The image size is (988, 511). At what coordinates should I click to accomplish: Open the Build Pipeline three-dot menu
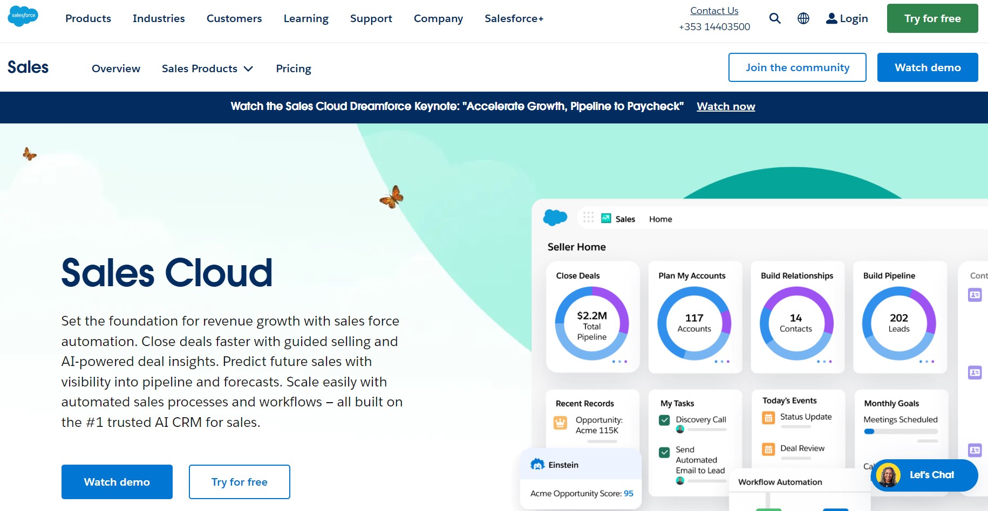tap(926, 362)
